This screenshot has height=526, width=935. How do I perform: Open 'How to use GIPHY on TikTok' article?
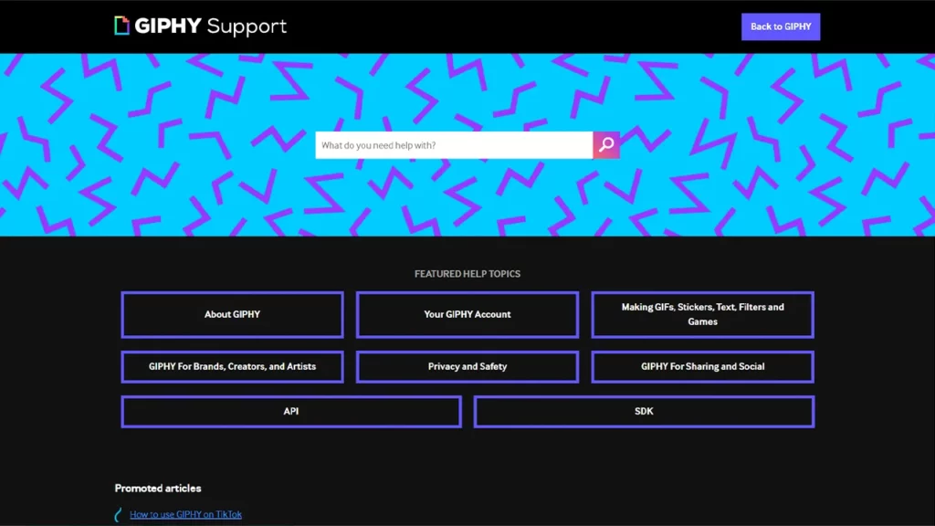pyautogui.click(x=185, y=514)
